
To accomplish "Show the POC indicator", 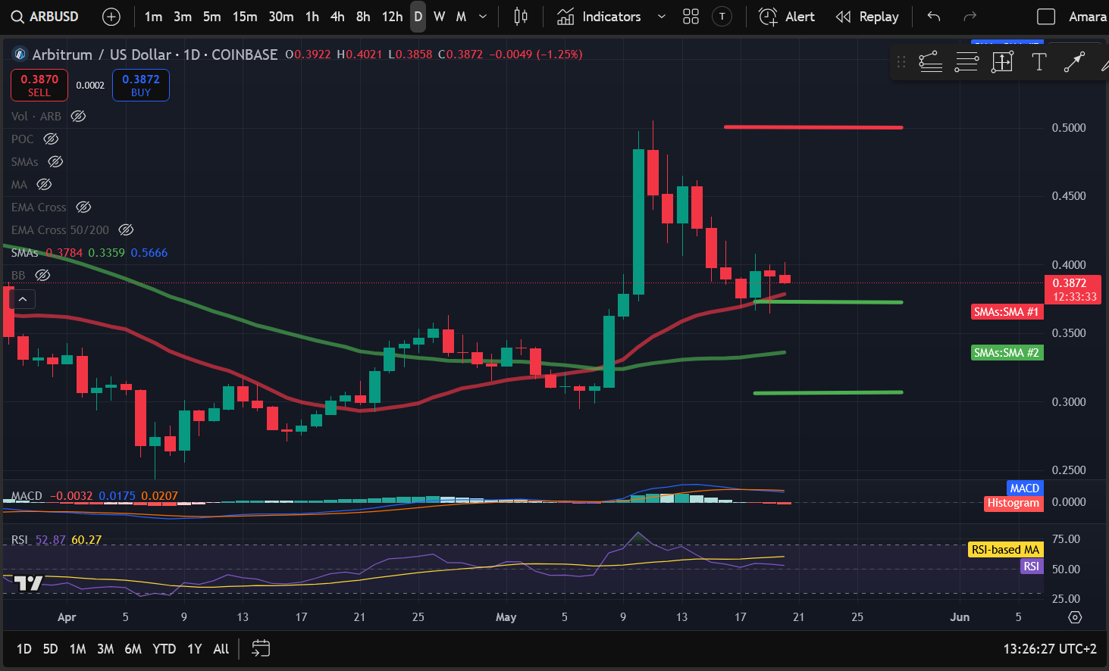I will [51, 139].
